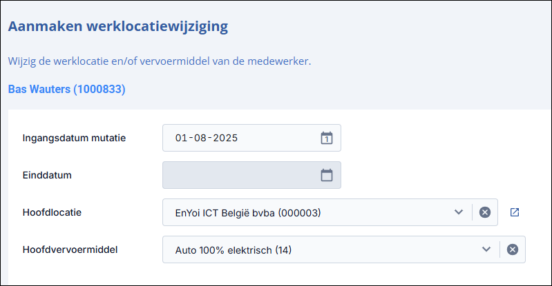552x286 pixels.
Task: Clear the Hoofdlocatie selection
Action: click(485, 212)
